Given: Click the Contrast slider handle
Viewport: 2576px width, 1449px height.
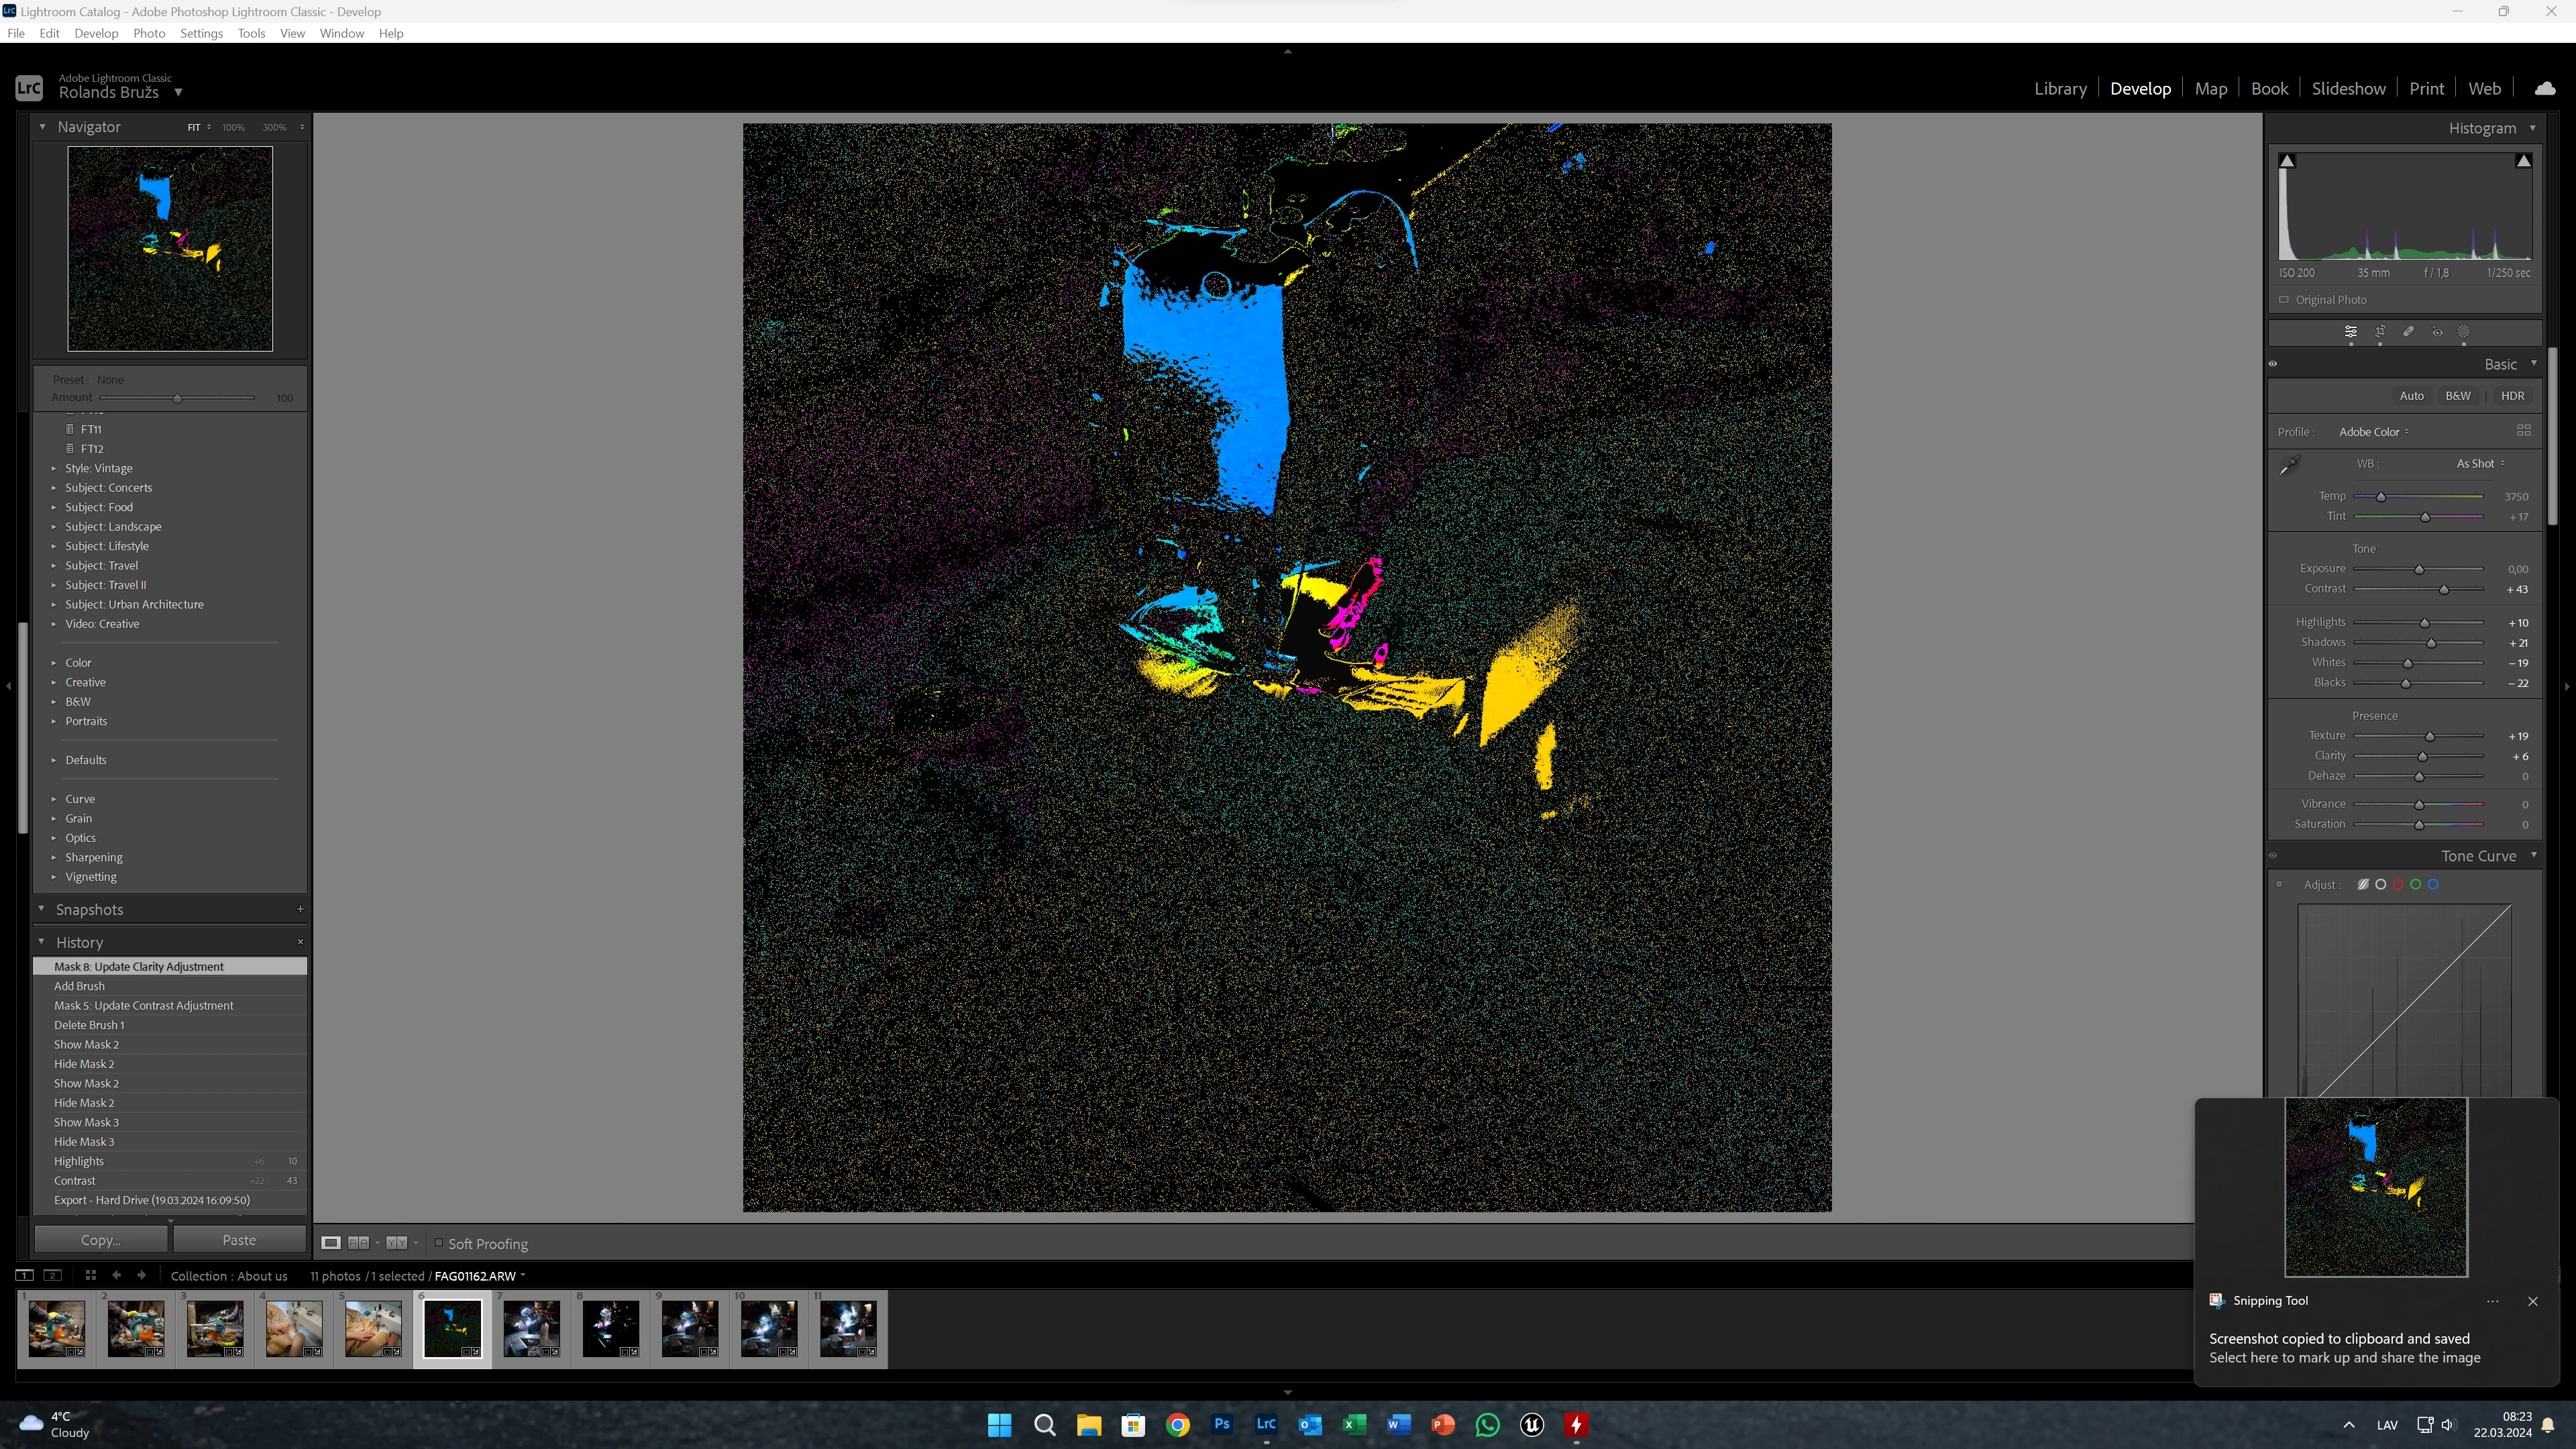Looking at the screenshot, I should coord(2444,589).
